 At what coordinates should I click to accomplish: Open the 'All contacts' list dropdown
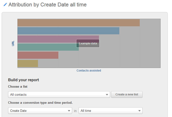[59, 95]
